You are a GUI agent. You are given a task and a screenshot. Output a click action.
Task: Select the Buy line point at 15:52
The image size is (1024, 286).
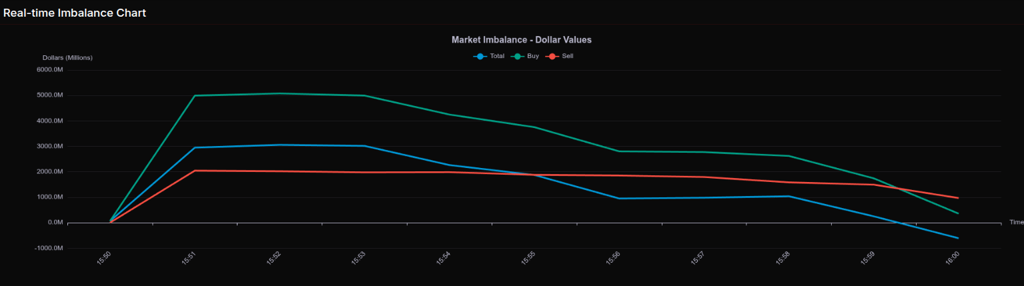pyautogui.click(x=280, y=93)
